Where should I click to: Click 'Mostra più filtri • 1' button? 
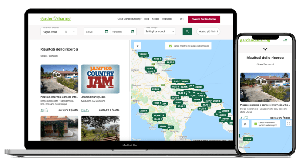point(208,31)
